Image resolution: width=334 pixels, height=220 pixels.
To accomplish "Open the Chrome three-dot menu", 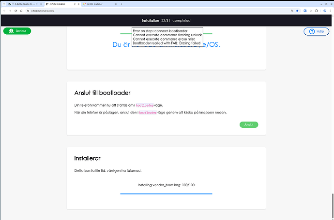I will point(331,10).
